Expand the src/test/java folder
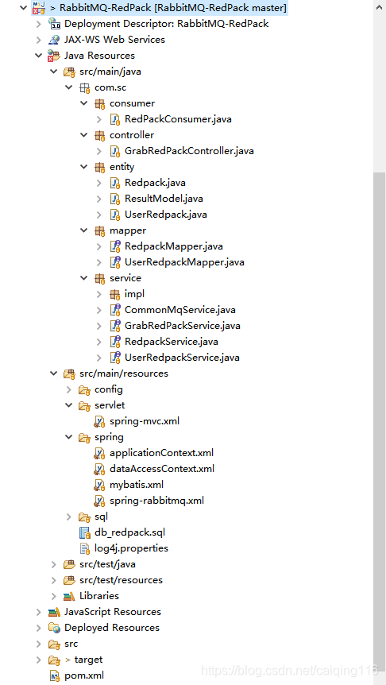This screenshot has width=386, height=685. [x=54, y=564]
